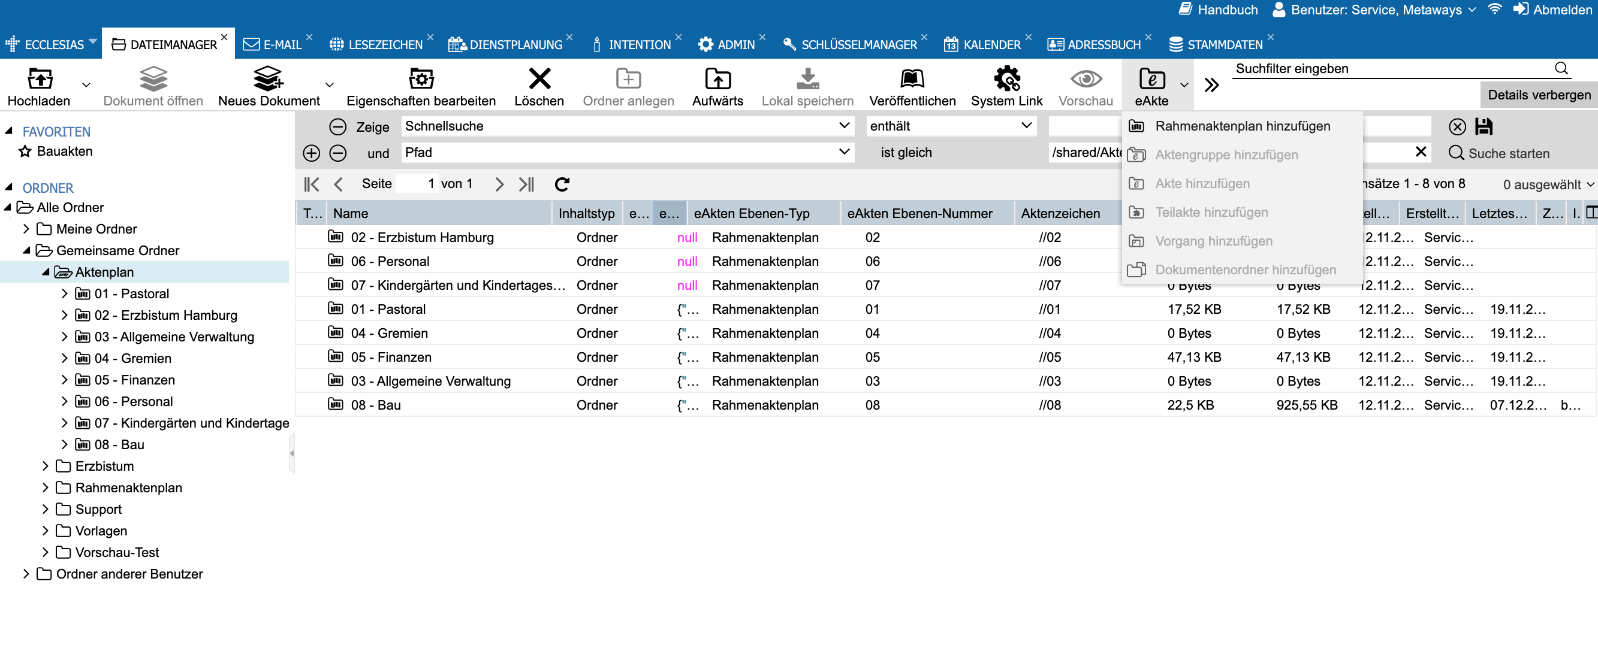This screenshot has width=1598, height=654.
Task: Refresh the file list
Action: click(562, 184)
